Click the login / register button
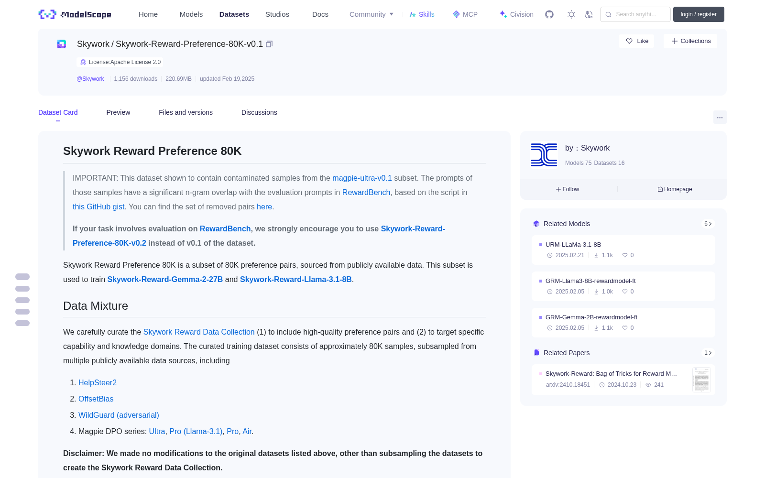 point(699,14)
